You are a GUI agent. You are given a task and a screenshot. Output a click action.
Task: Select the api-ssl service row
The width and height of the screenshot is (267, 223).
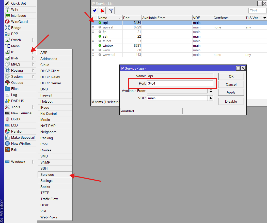point(179,27)
